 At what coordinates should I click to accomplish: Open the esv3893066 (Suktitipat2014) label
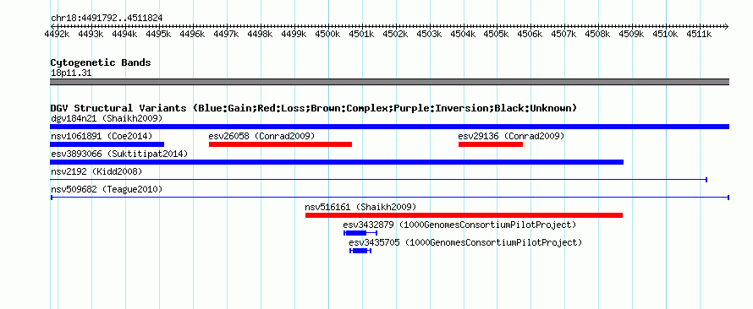(119, 154)
